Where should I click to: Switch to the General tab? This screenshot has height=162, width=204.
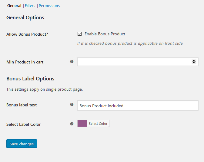14,6
